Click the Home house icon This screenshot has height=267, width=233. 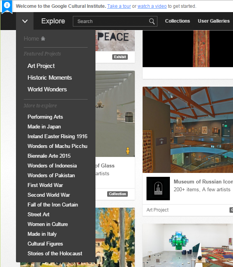43,39
